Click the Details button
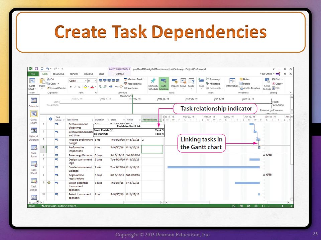Screen dimensions: 321x240 [245, 84]
